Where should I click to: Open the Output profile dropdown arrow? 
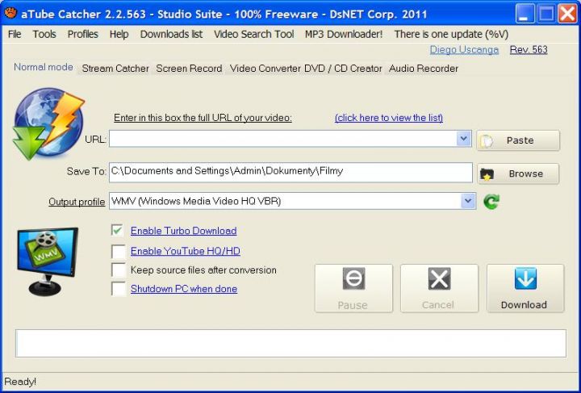click(468, 201)
